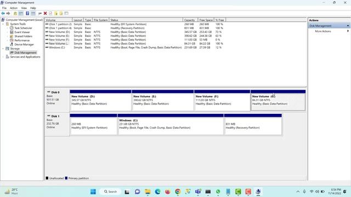The image size is (351, 197).
Task: Select the 831 MB Recovery Partition block
Action: [x=253, y=124]
